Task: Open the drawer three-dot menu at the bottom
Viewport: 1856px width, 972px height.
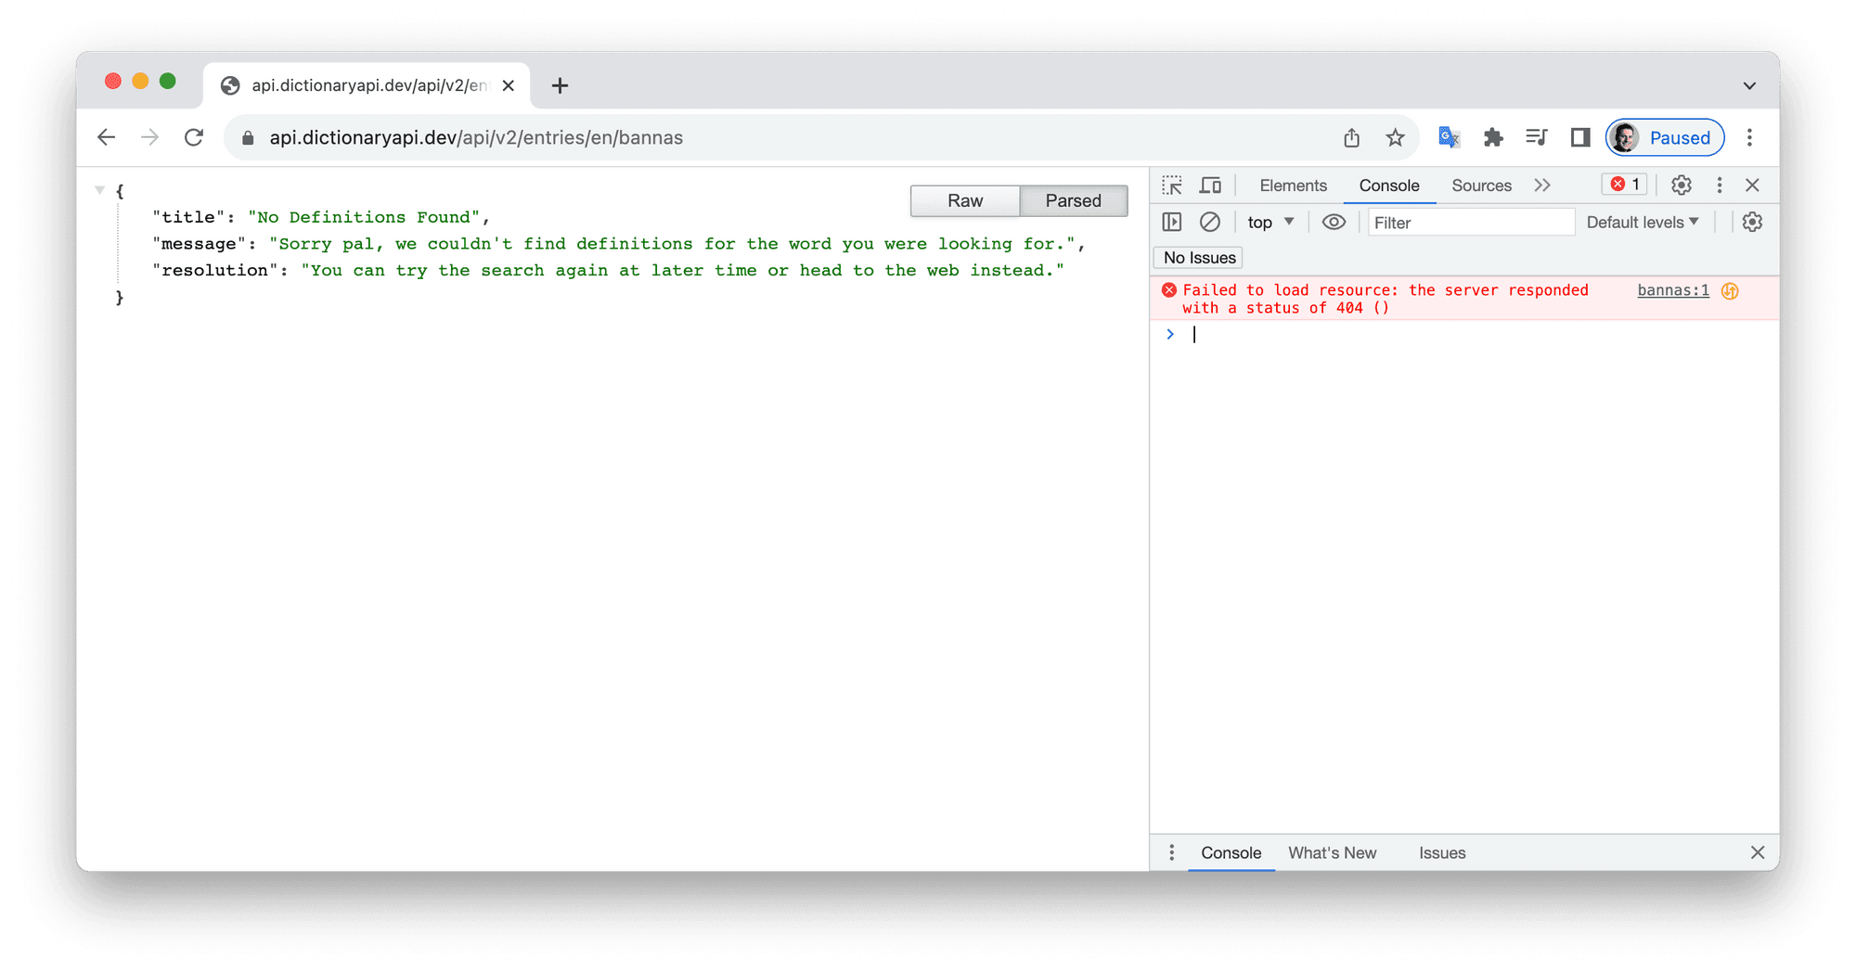Action: [x=1172, y=852]
